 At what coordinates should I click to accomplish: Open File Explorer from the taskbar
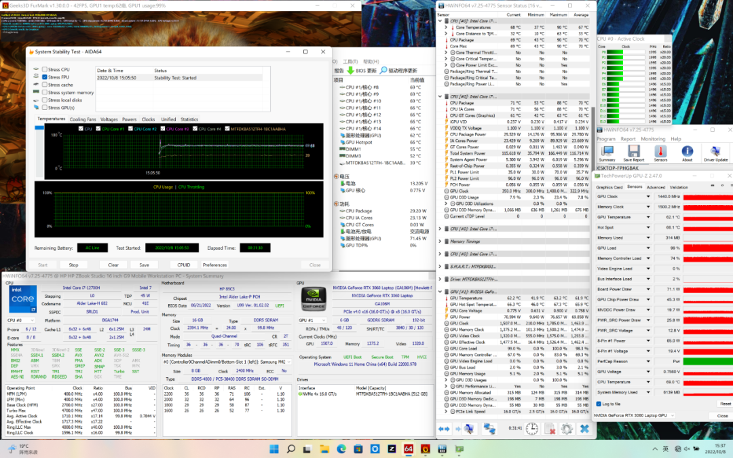point(324,449)
